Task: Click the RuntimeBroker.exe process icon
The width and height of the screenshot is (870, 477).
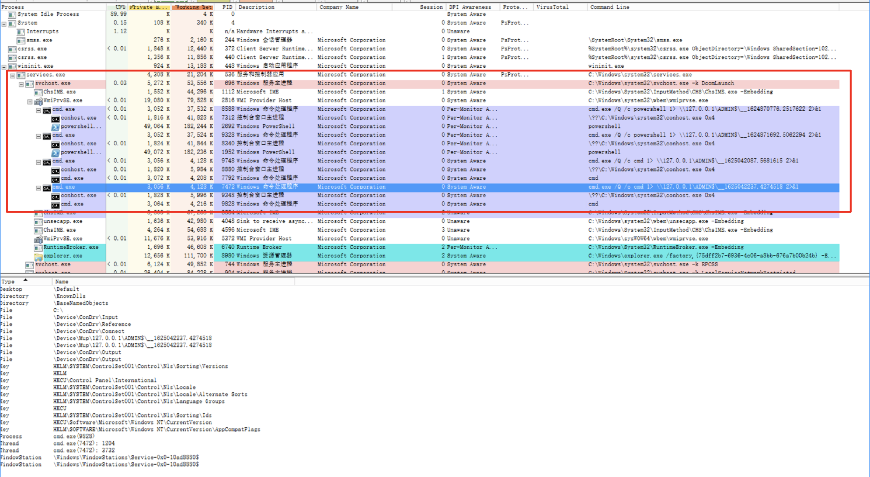Action: point(38,248)
